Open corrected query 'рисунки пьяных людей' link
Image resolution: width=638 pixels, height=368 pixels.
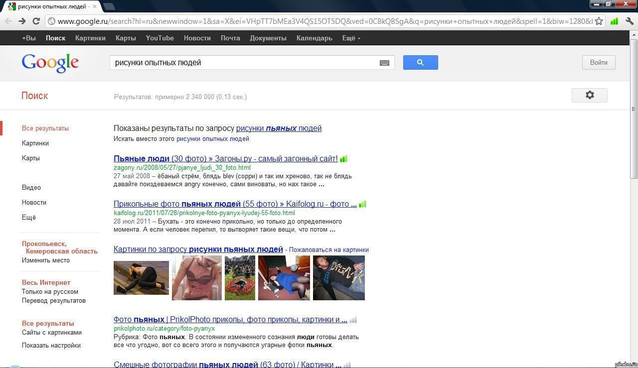[279, 128]
